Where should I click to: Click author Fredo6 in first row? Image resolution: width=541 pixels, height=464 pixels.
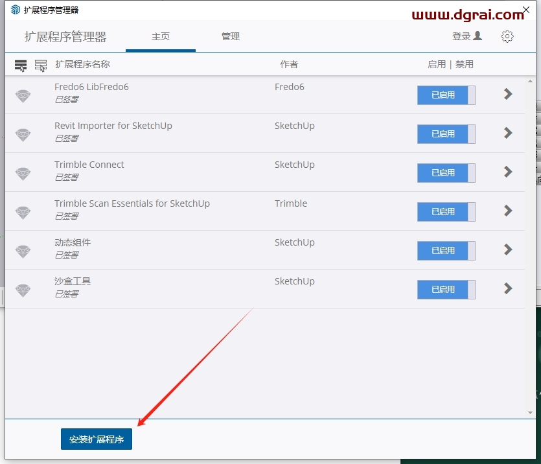point(290,87)
